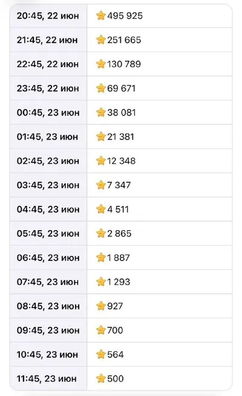This screenshot has width=242, height=396.
Task: Click the 1 293 stars amount
Action: (x=119, y=282)
